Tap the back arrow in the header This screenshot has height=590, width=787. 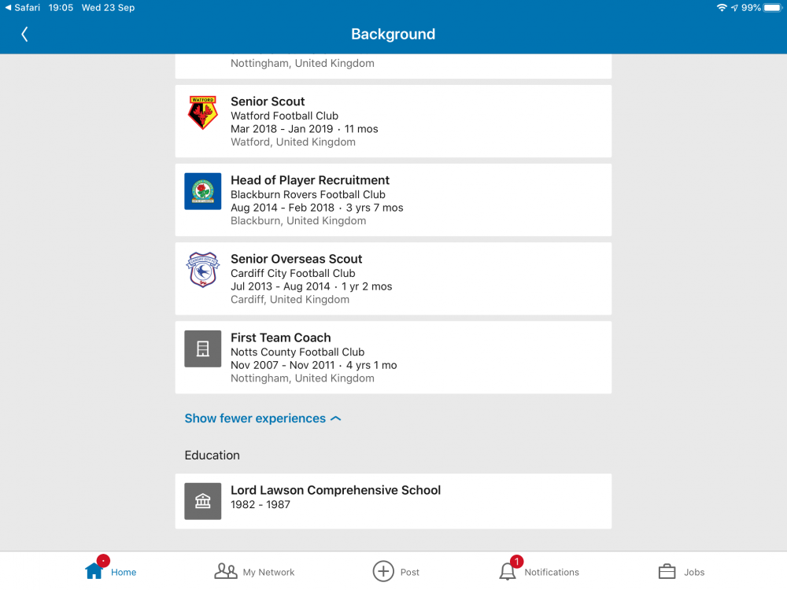24,34
